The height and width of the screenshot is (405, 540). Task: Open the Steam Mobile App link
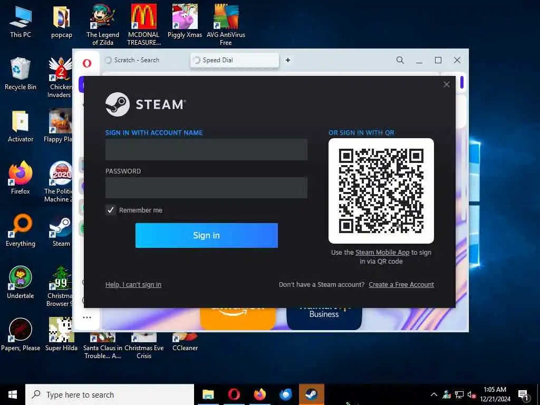(382, 253)
